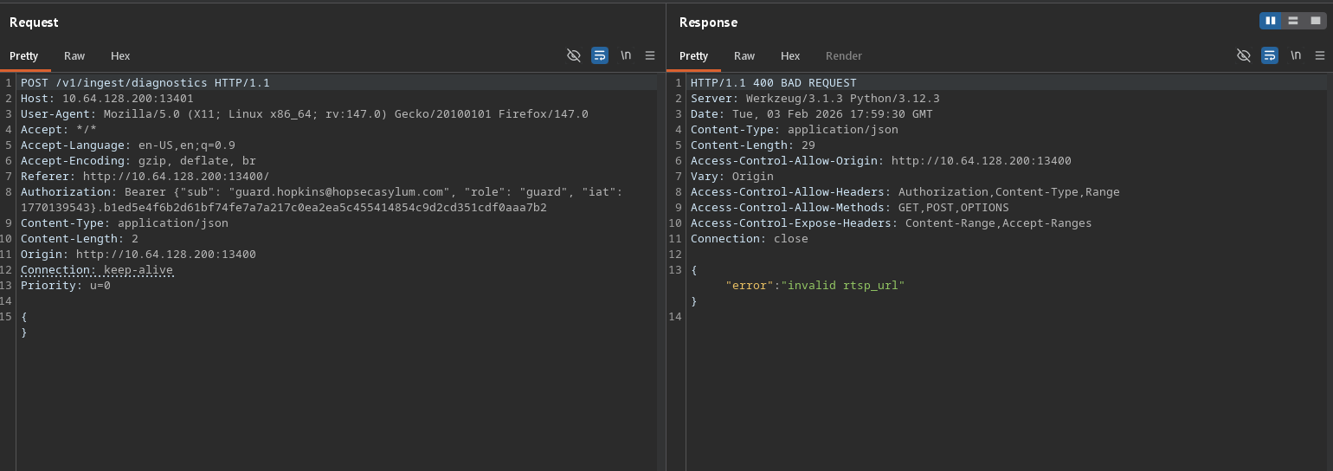Select side-by-side split layout icon
Viewport: 1333px width, 471px height.
pyautogui.click(x=1271, y=21)
